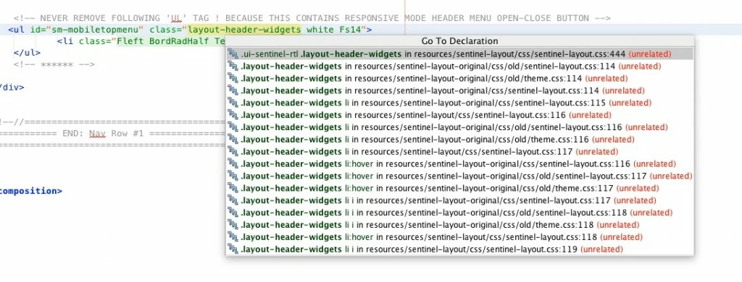Click CSS icon beside old/theme.css:116 entry
Viewport: 742px width, 282px height.
[233, 140]
